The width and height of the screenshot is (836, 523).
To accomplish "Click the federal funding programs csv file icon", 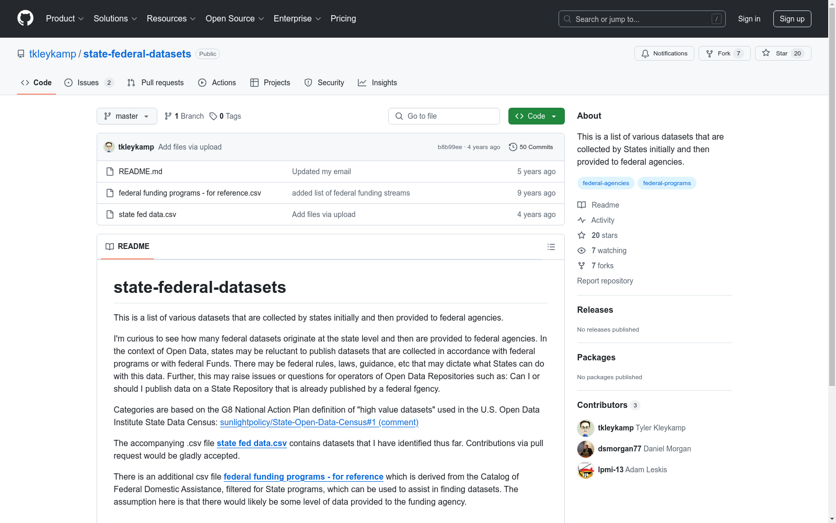I will pos(110,193).
